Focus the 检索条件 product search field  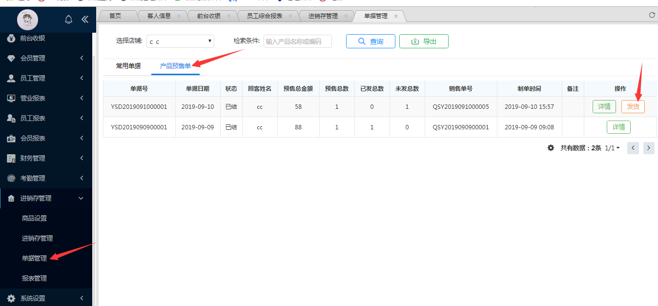(298, 41)
